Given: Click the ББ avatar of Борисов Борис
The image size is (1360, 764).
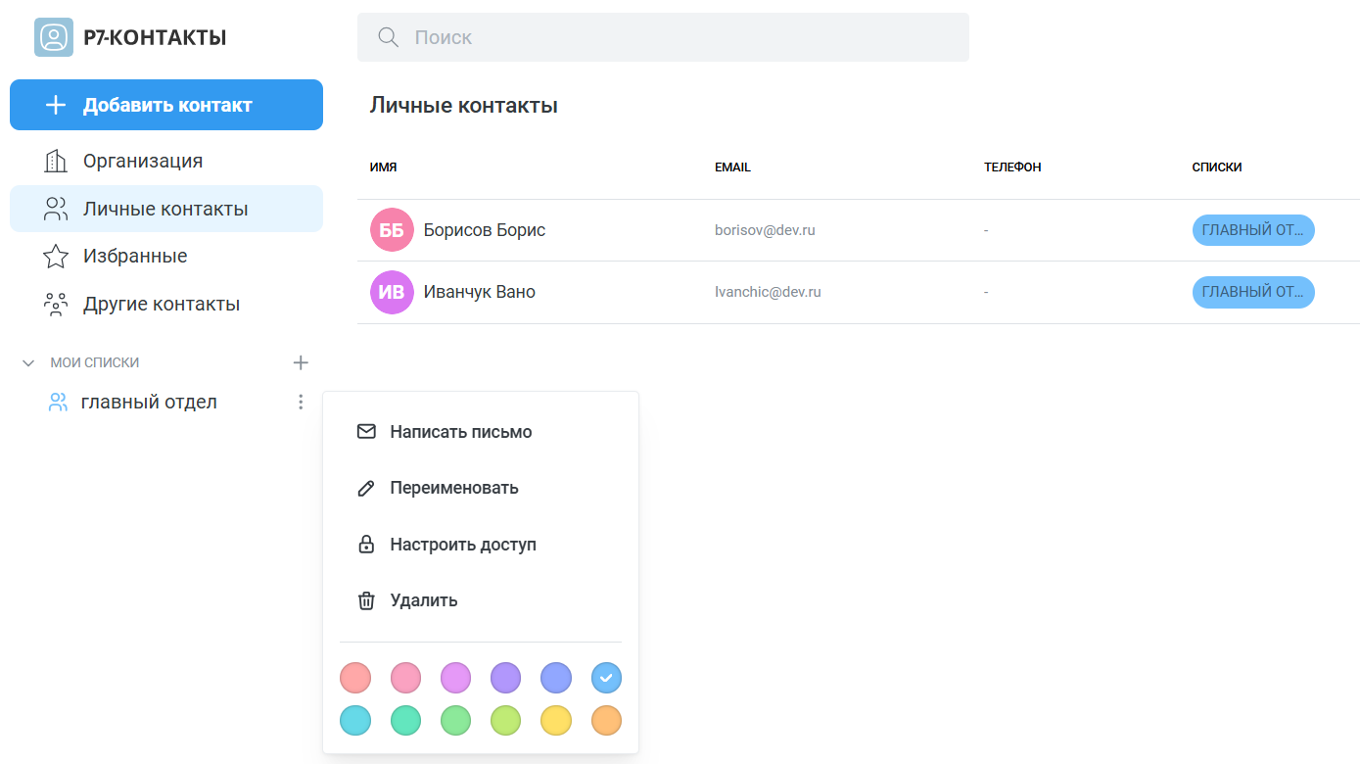Looking at the screenshot, I should point(392,230).
